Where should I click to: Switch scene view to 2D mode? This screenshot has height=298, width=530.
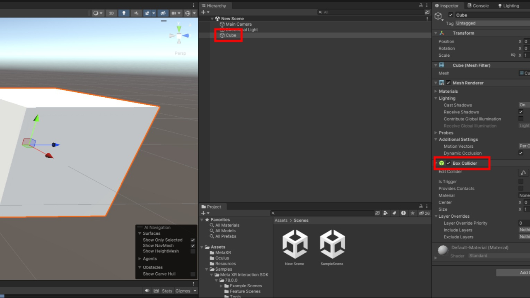click(x=111, y=13)
